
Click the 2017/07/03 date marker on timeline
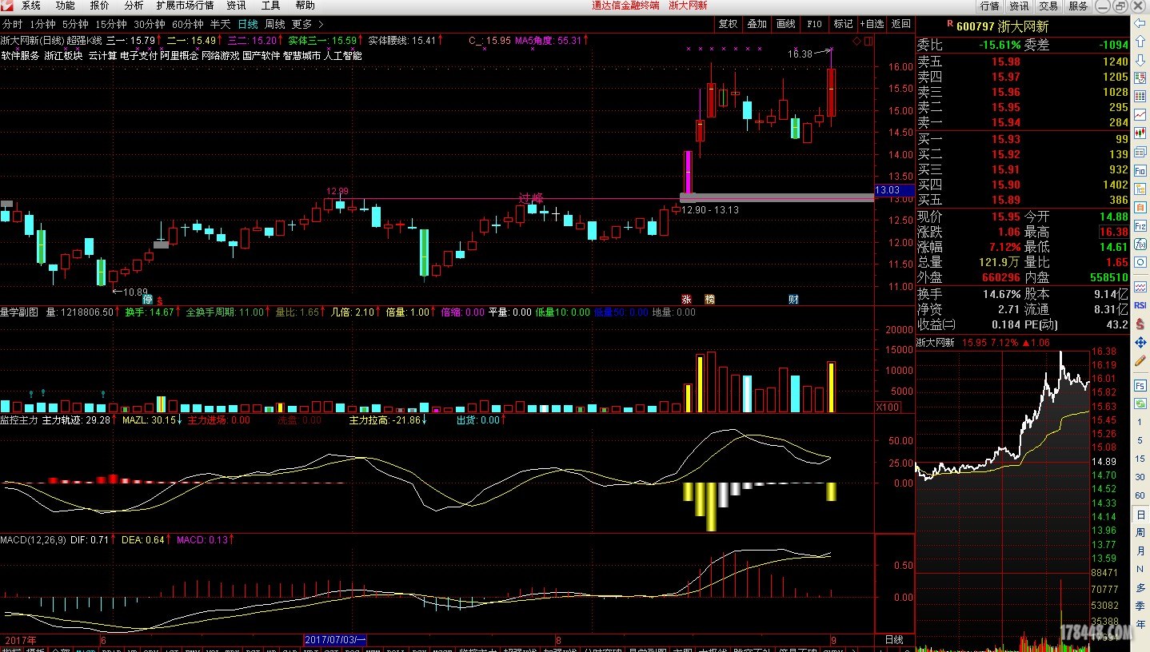click(x=336, y=640)
